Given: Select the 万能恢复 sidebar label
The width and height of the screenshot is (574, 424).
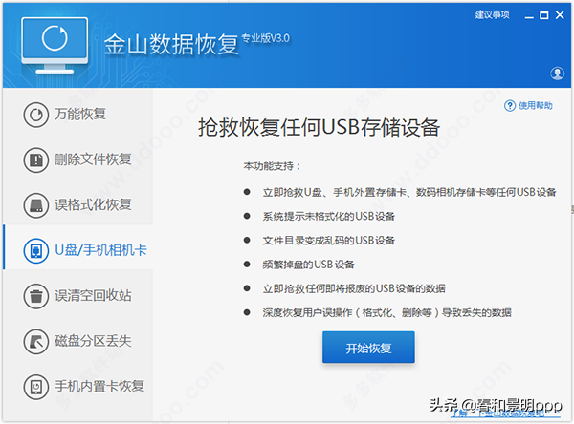Looking at the screenshot, I should point(80,114).
